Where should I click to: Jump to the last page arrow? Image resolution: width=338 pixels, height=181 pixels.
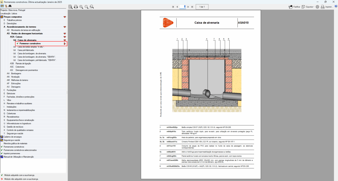(x=192, y=7)
